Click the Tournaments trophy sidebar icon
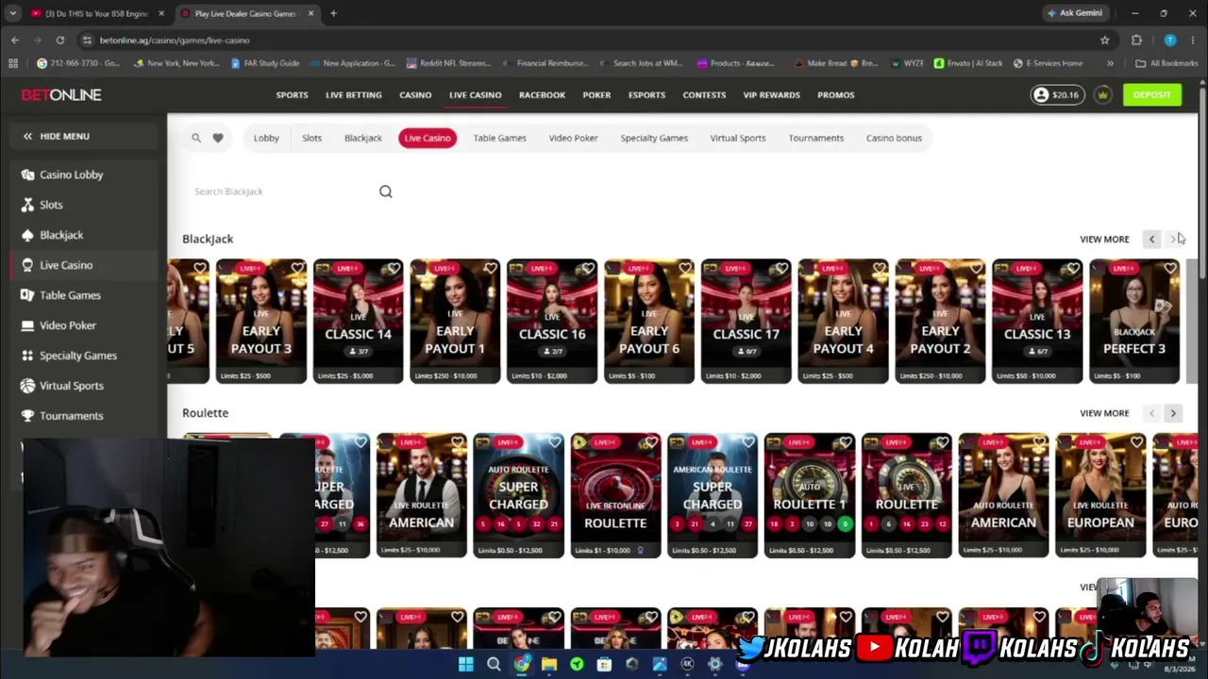This screenshot has width=1208, height=679. [27, 416]
